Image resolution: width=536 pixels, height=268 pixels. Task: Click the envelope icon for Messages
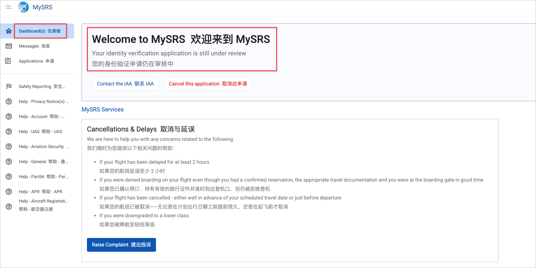click(9, 46)
